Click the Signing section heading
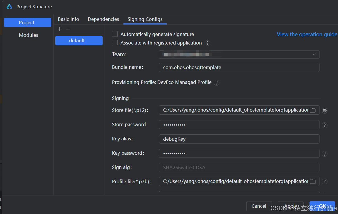The height and width of the screenshot is (214, 338). tap(120, 98)
